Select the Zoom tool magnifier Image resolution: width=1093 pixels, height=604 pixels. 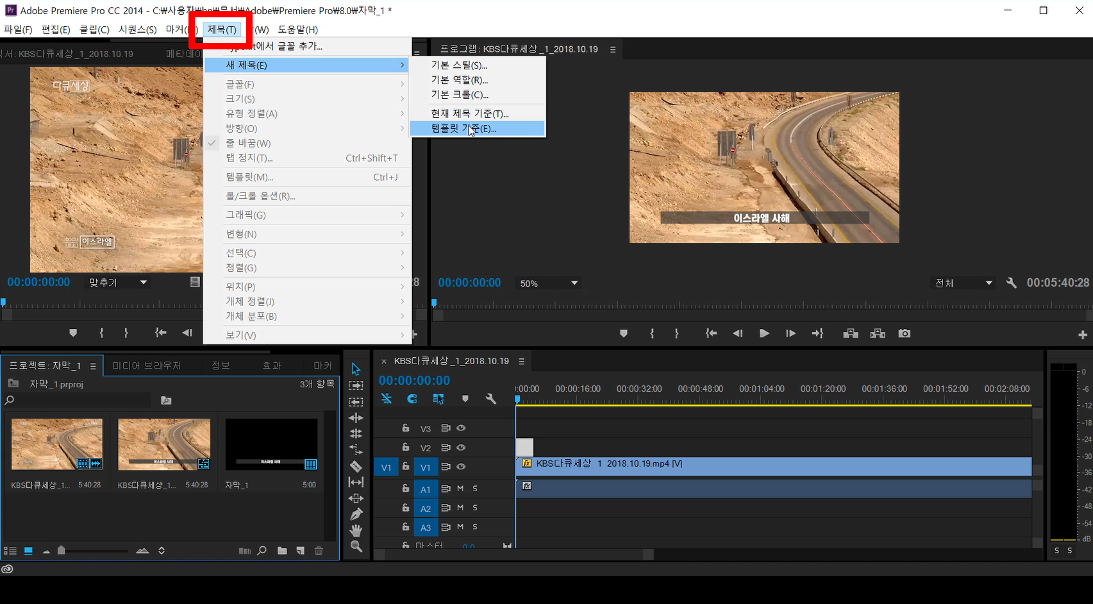click(x=356, y=546)
